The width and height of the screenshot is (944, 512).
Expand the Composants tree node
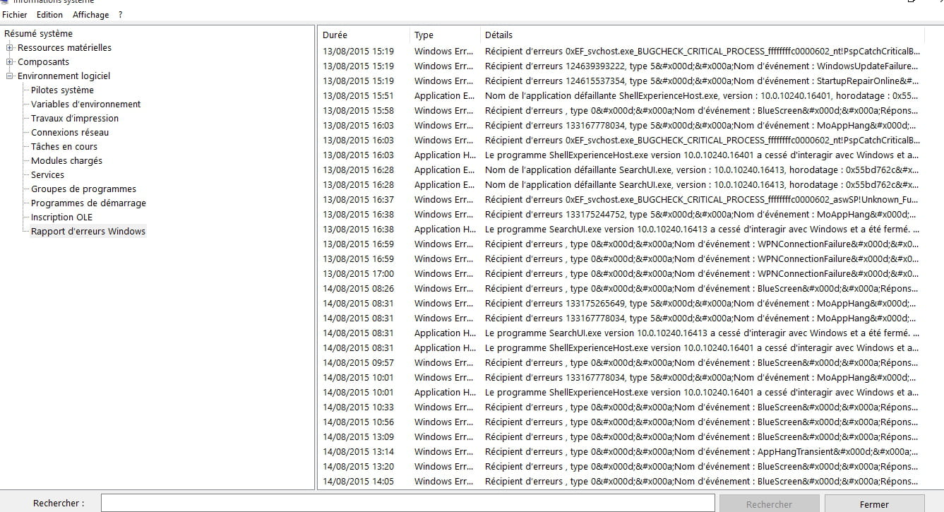pyautogui.click(x=10, y=62)
